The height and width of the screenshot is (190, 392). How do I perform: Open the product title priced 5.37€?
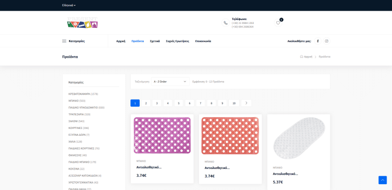(286, 174)
